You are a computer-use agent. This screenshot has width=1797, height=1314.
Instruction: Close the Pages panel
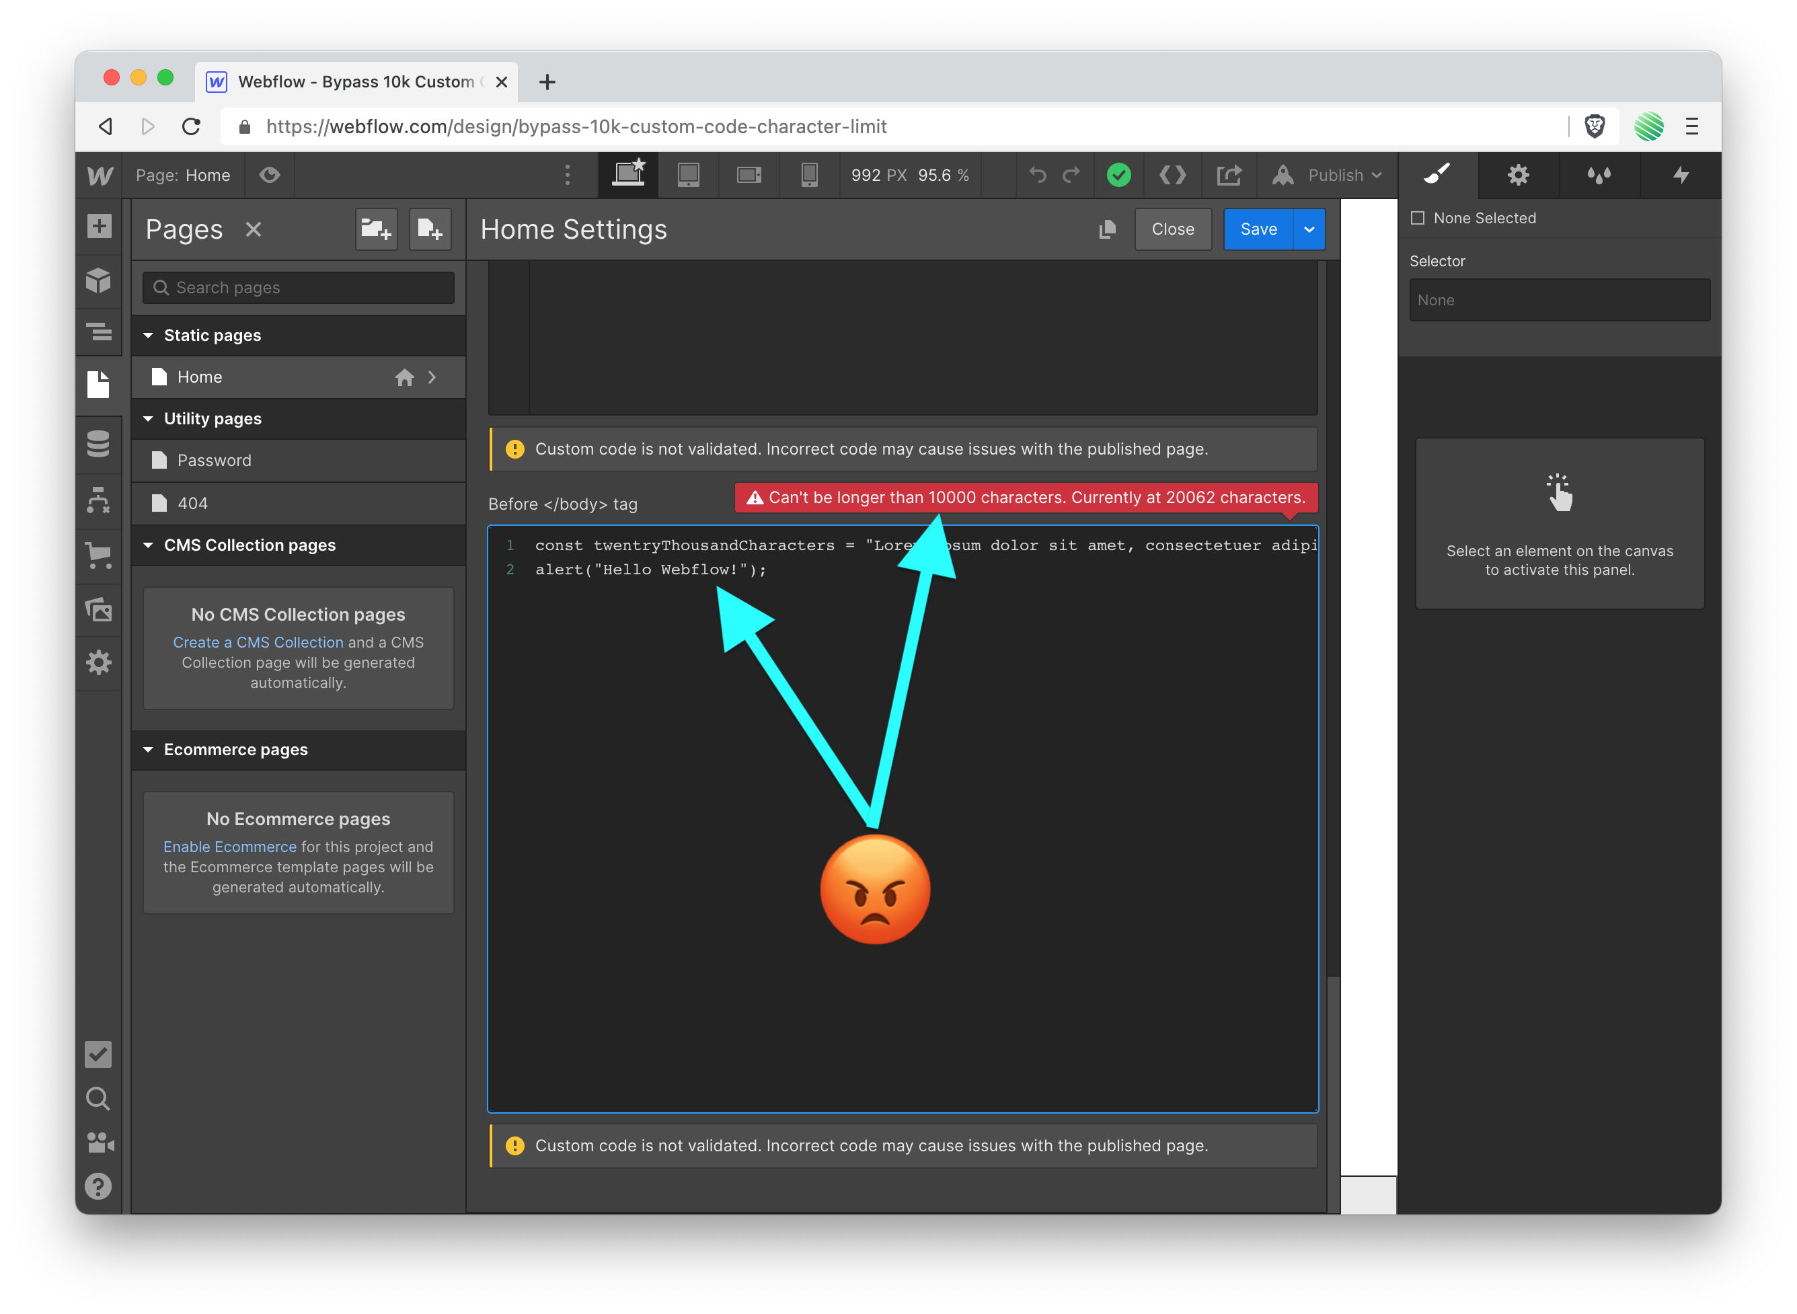pyautogui.click(x=254, y=230)
